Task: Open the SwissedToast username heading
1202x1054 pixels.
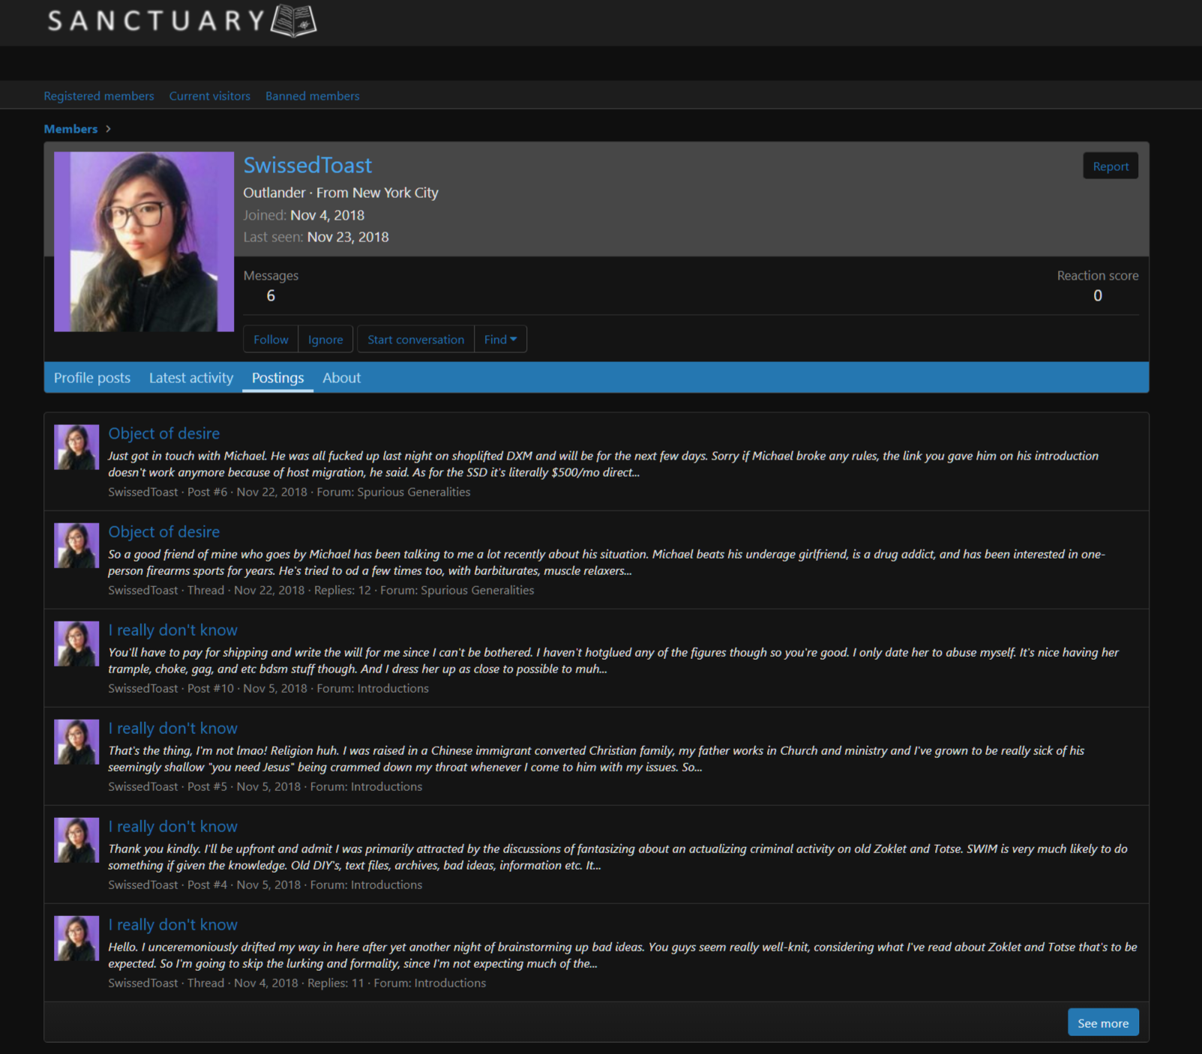Action: pyautogui.click(x=307, y=165)
